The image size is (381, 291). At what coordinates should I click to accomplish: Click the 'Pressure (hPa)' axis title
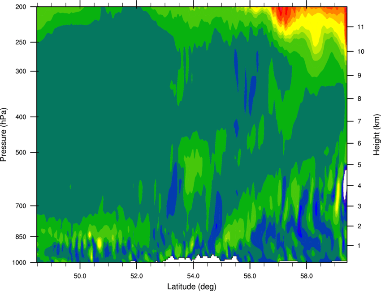coord(4,135)
